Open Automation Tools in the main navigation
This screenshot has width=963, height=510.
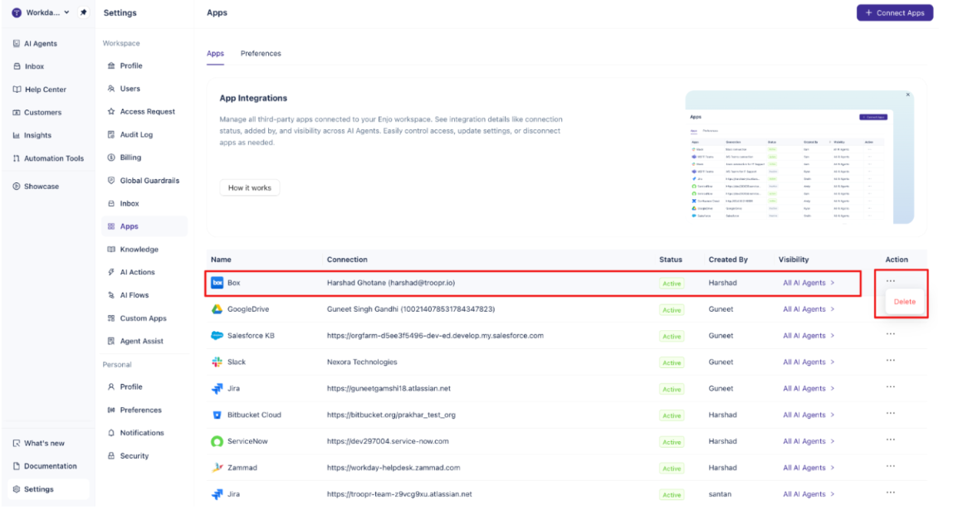coord(48,158)
